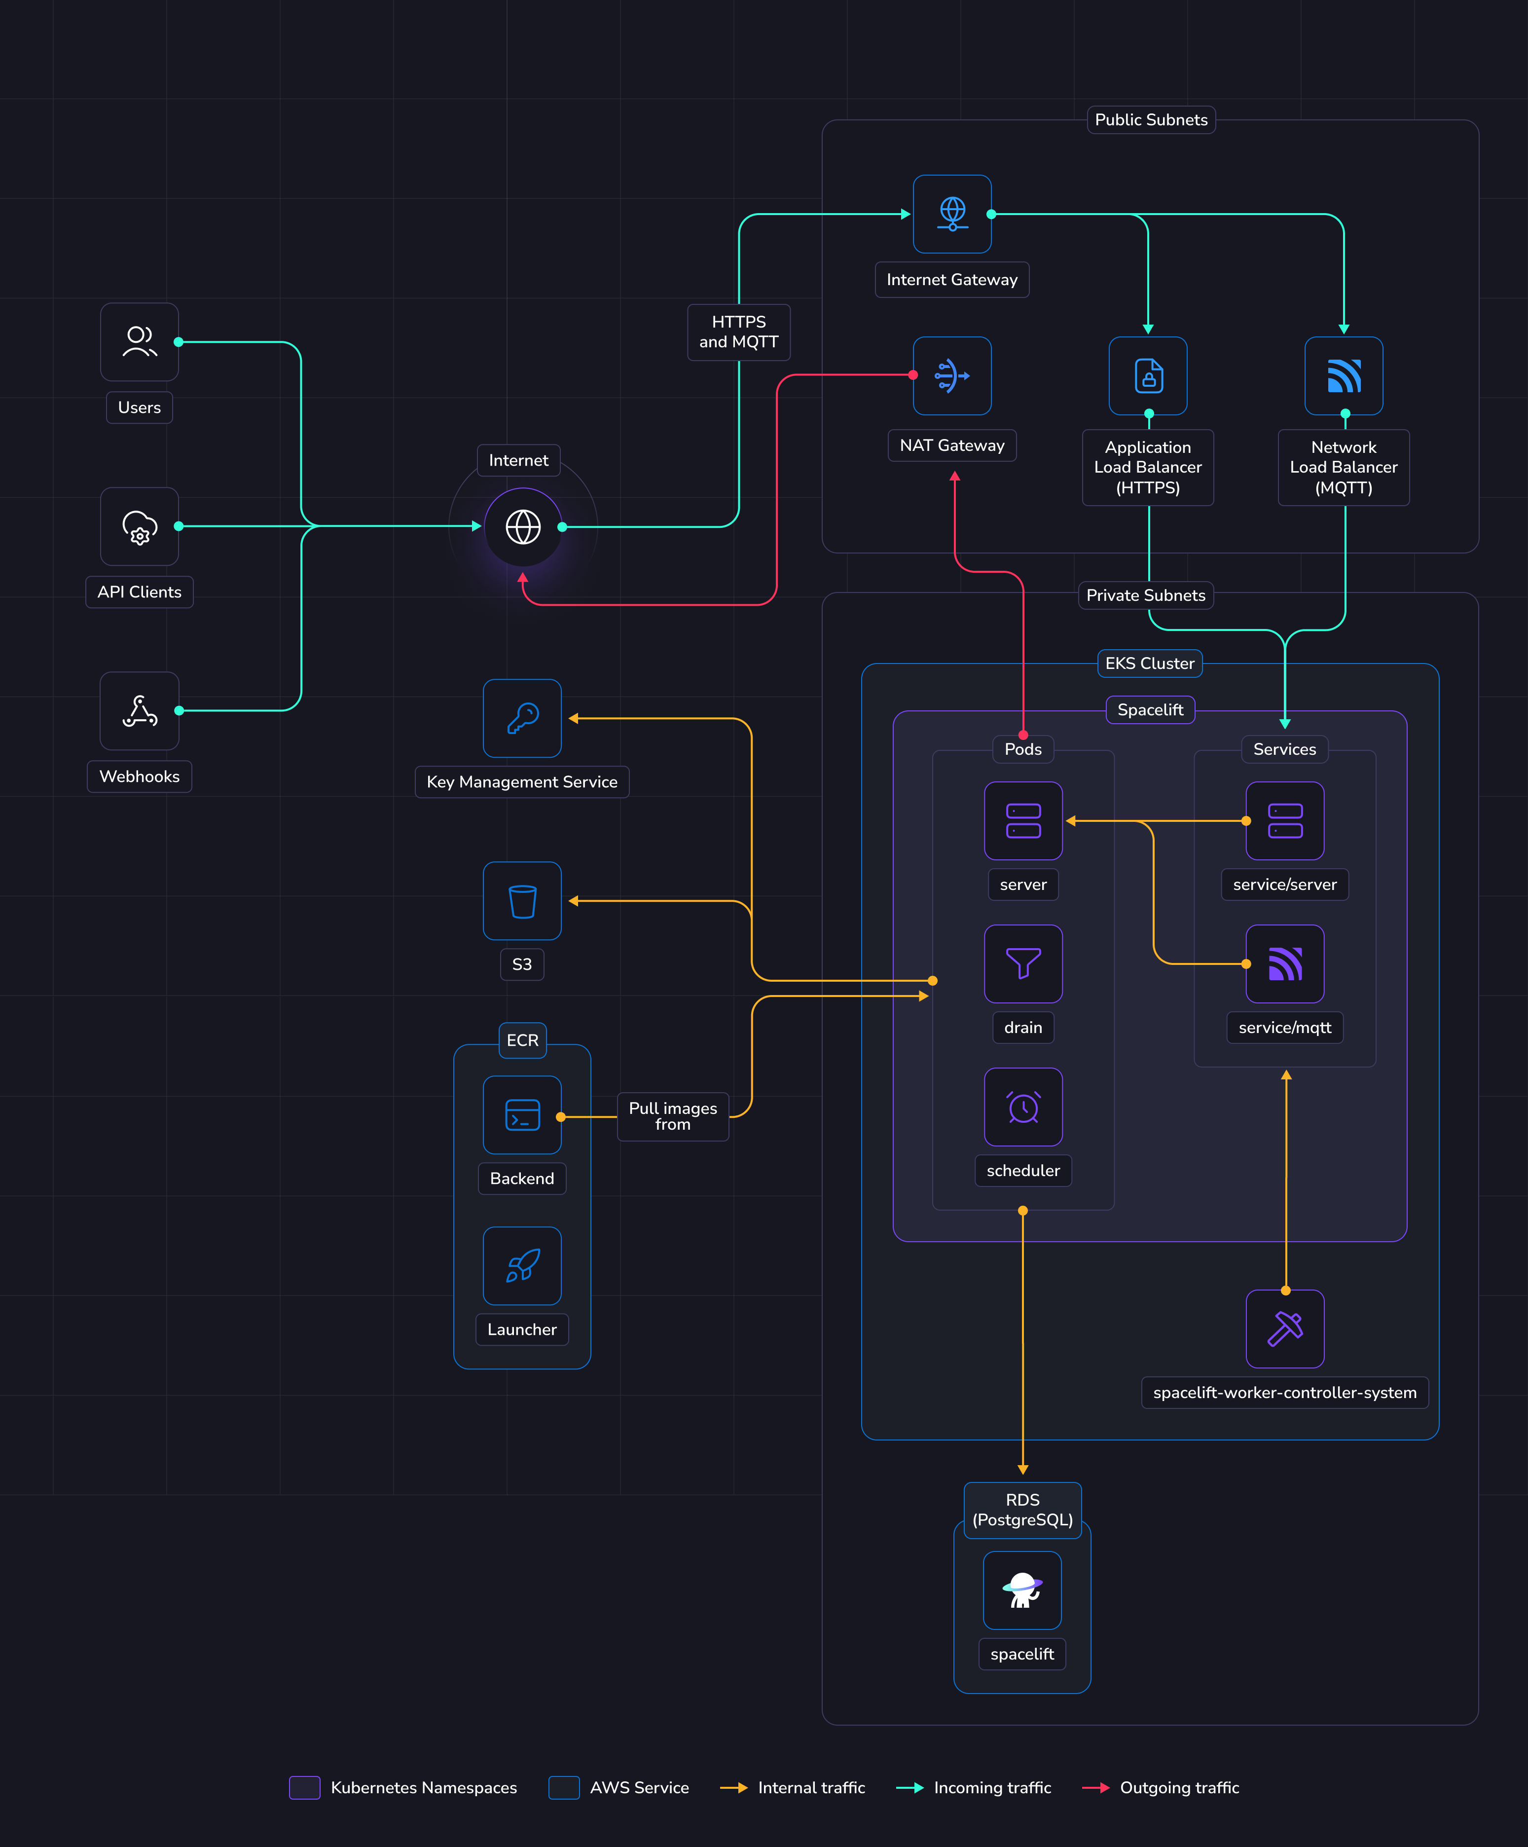Image resolution: width=1528 pixels, height=1847 pixels.
Task: Click the service/mqtt signal icon
Action: click(x=1284, y=964)
